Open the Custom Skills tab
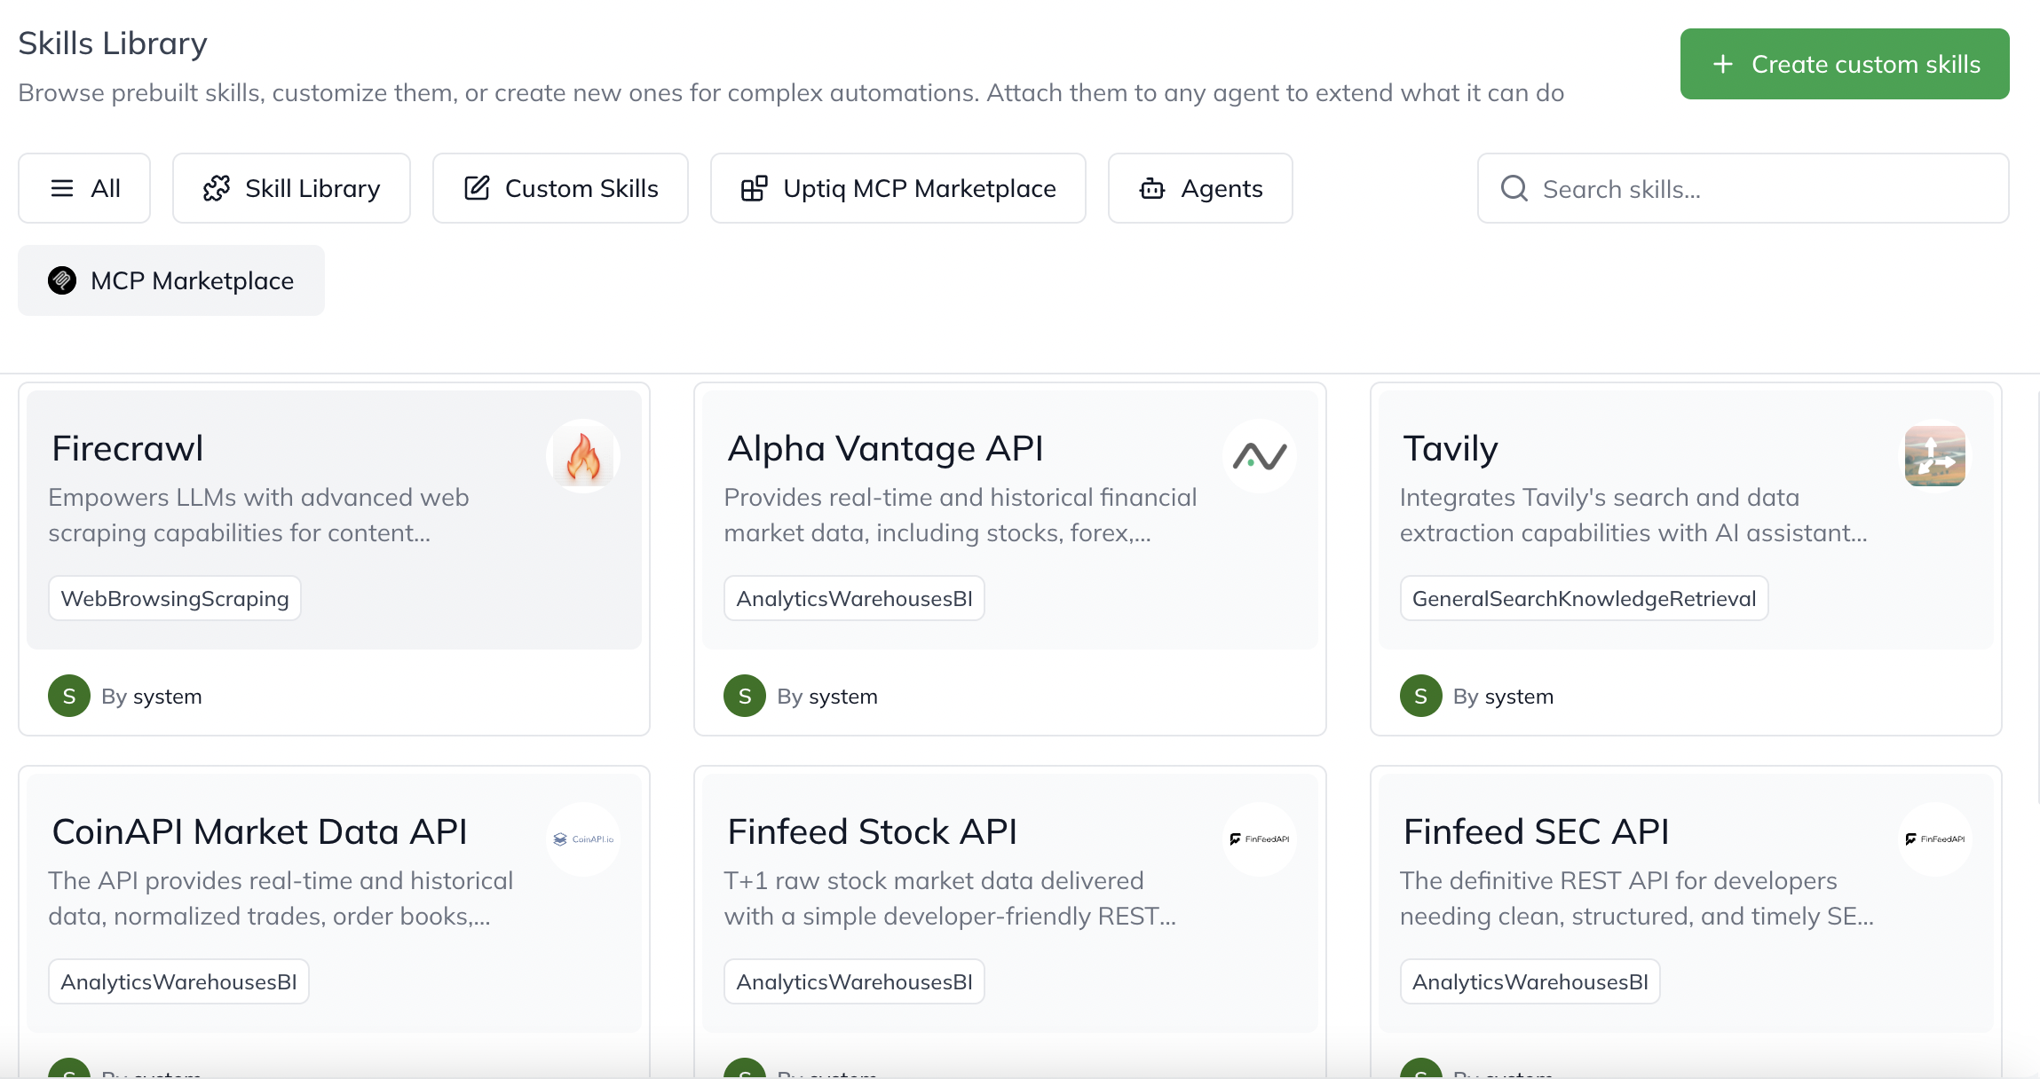Image resolution: width=2040 pixels, height=1079 pixels. 560,188
